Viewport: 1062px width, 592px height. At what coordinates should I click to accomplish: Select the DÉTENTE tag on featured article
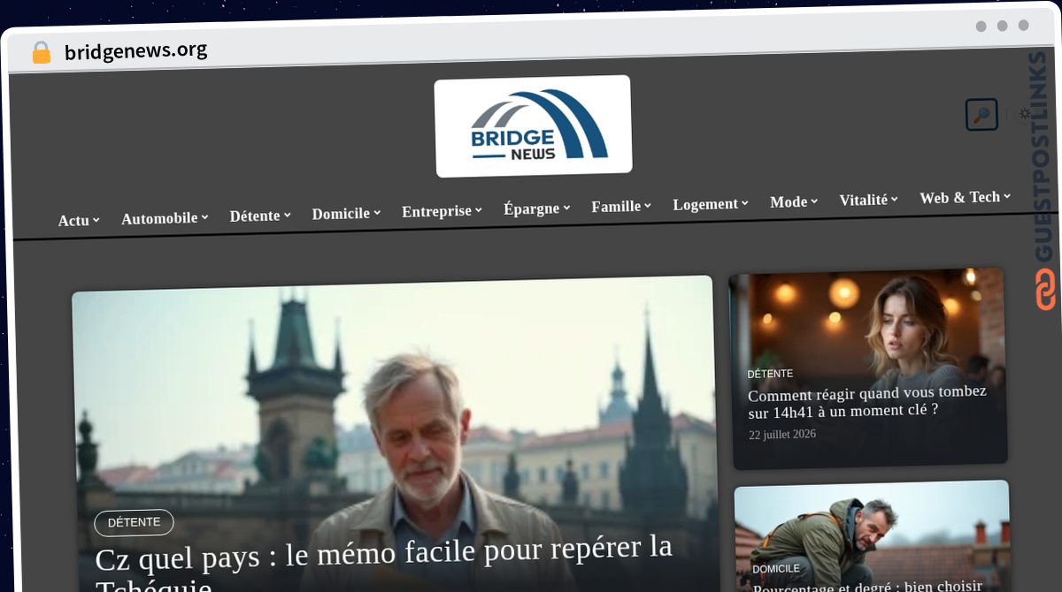click(x=134, y=522)
